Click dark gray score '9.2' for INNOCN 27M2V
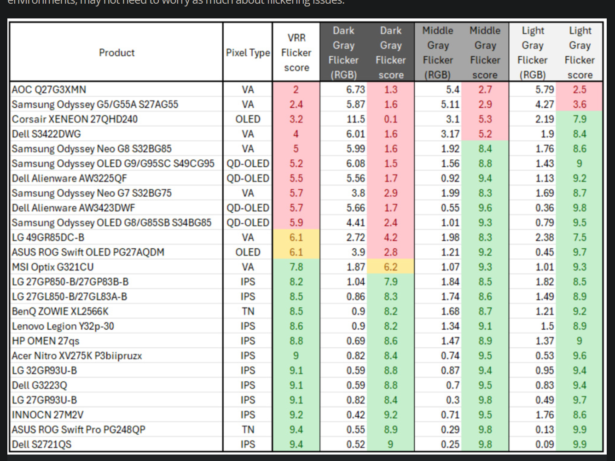Screen dimensions: 615x461 coord(390,414)
